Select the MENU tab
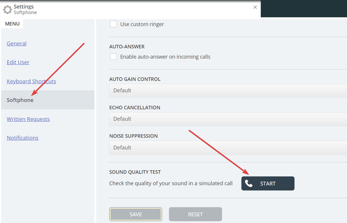 12,24
